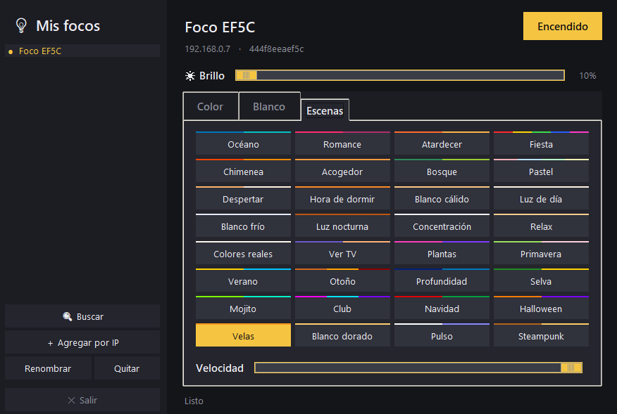The image size is (617, 414).
Task: Remove the bulb with Quitar
Action: pyautogui.click(x=127, y=368)
